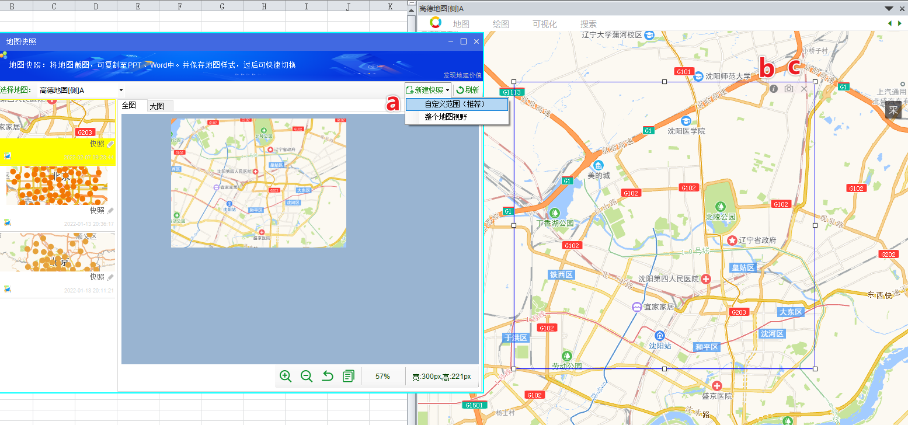Click the 发现地理价值 banner link
Image resolution: width=908 pixels, height=425 pixels.
(462, 75)
